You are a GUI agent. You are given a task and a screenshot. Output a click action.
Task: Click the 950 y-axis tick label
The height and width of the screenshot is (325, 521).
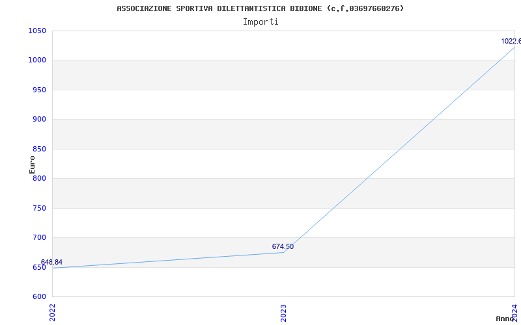point(39,90)
